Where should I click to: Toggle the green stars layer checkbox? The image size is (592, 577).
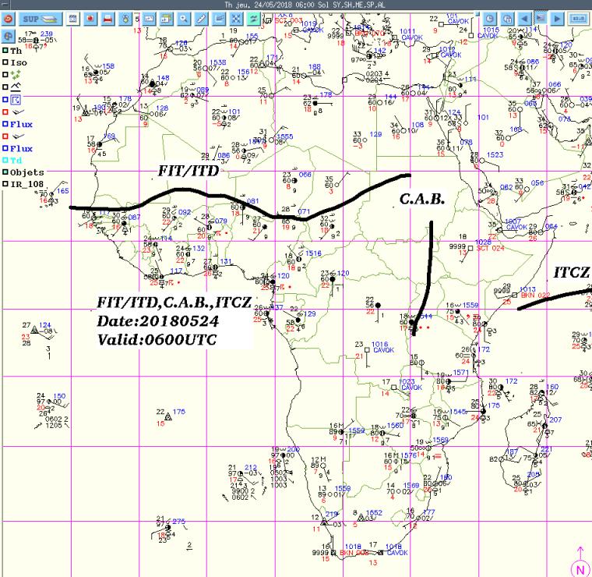[x=5, y=74]
